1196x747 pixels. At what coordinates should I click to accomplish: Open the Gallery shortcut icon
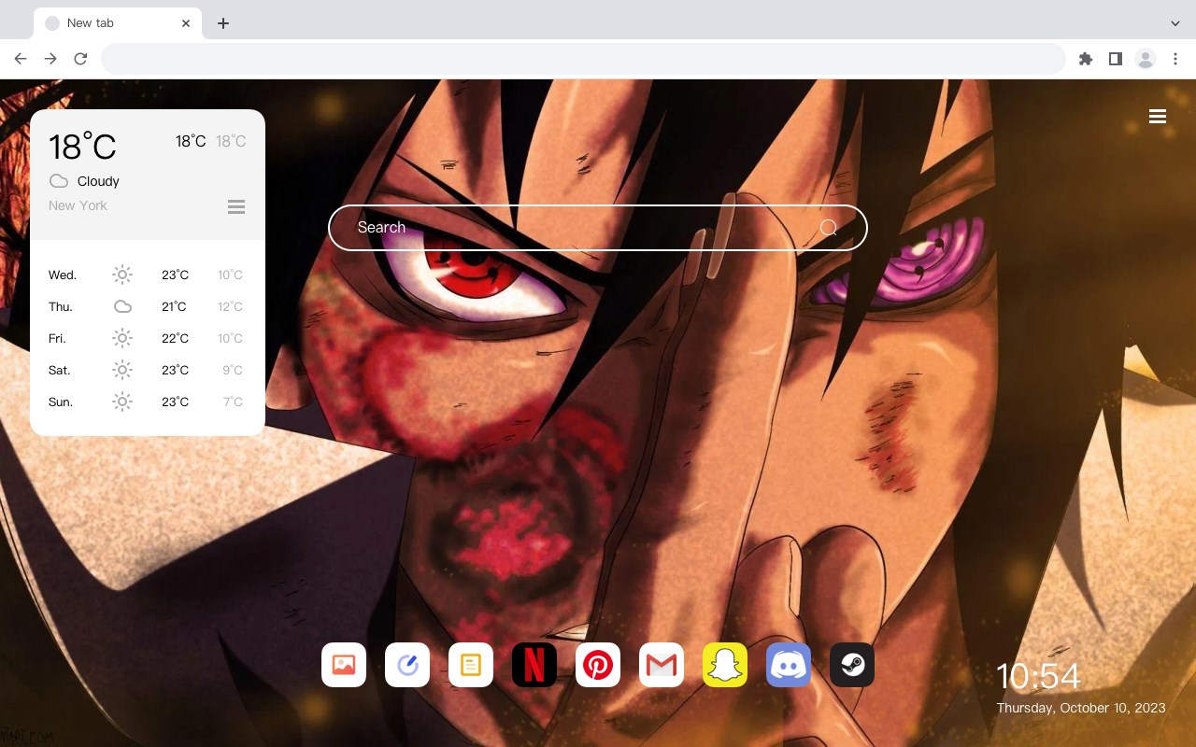coord(344,665)
